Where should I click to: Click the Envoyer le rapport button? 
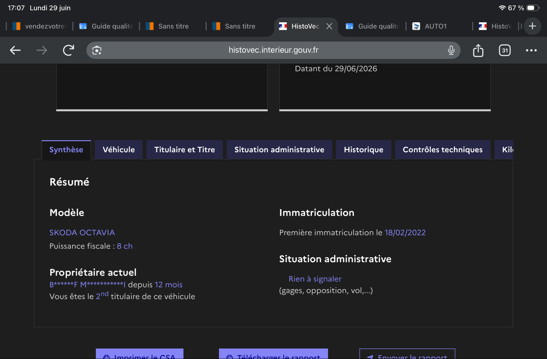(x=407, y=354)
